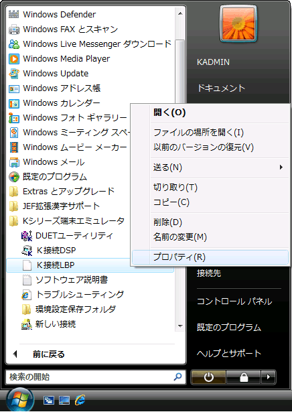Click the 新しい接続 icon
The height and width of the screenshot is (412, 292).
[x=27, y=324]
